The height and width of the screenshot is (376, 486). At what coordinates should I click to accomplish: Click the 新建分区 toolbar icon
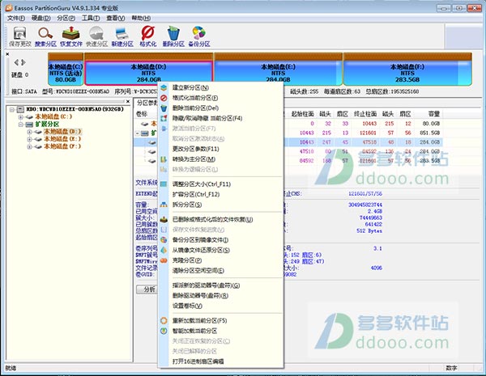(x=122, y=36)
